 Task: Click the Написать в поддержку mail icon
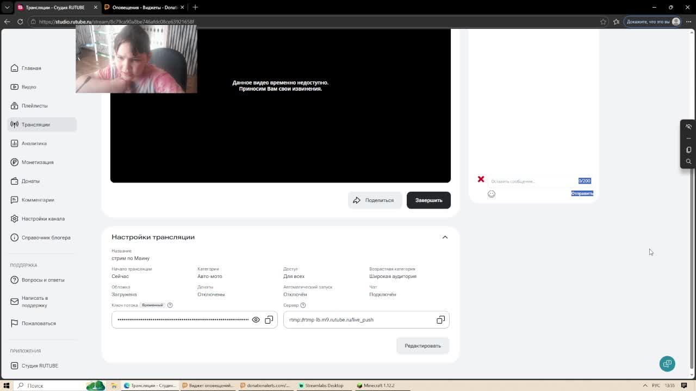click(x=15, y=301)
